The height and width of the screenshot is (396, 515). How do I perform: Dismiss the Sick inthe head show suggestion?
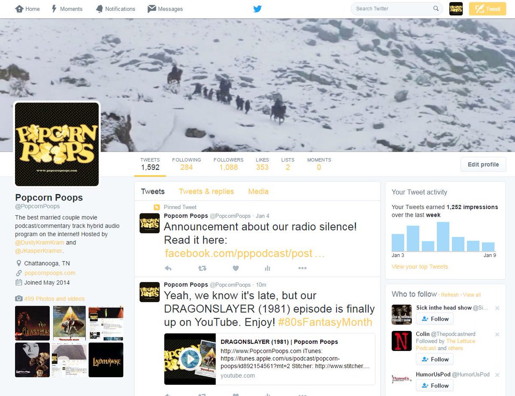(x=497, y=308)
